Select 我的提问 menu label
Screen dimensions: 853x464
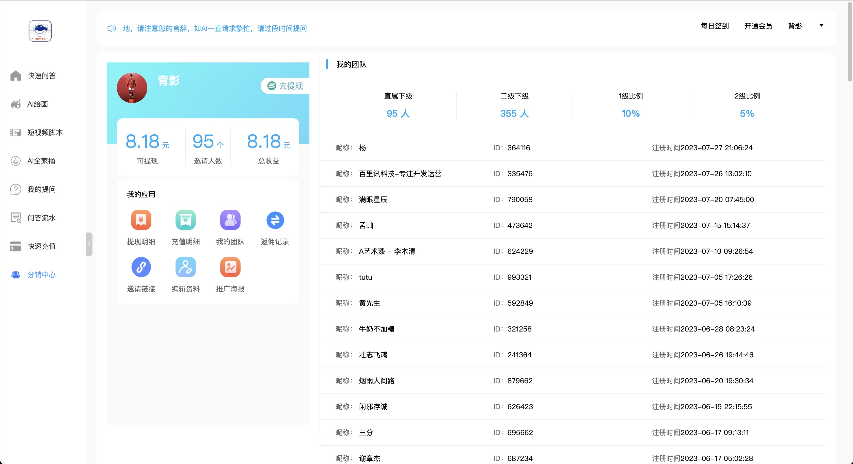click(x=42, y=189)
